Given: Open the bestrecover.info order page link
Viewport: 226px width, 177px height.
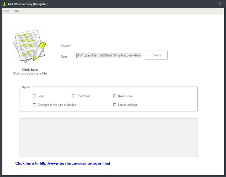Looking at the screenshot, I should (x=63, y=163).
